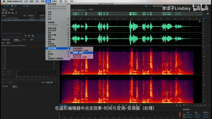Viewport: 212px width, 119px height.
Task: Toggle the spectral frequency display icon
Action: pyautogui.click(x=24, y=6)
